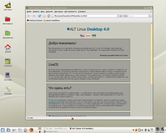Click the us keyboard layout indicator
The width and height of the screenshot is (166, 133).
133,130
